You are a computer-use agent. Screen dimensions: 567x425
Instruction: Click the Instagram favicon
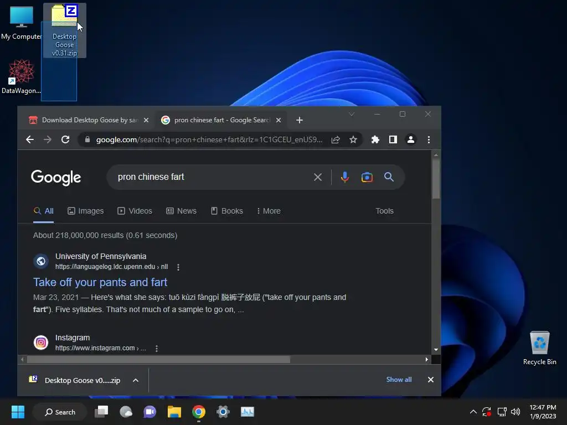click(41, 343)
